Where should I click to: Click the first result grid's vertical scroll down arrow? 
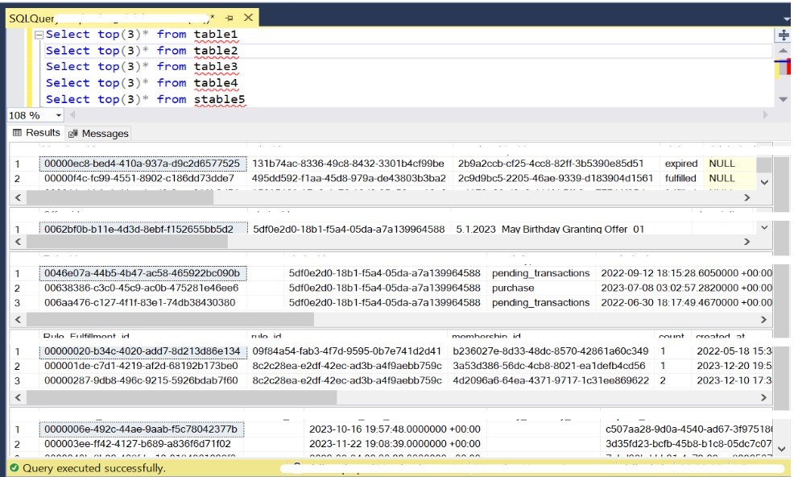point(764,181)
